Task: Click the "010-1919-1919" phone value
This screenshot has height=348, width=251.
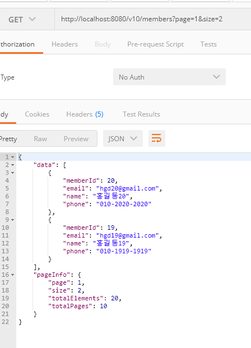Action: (x=124, y=251)
